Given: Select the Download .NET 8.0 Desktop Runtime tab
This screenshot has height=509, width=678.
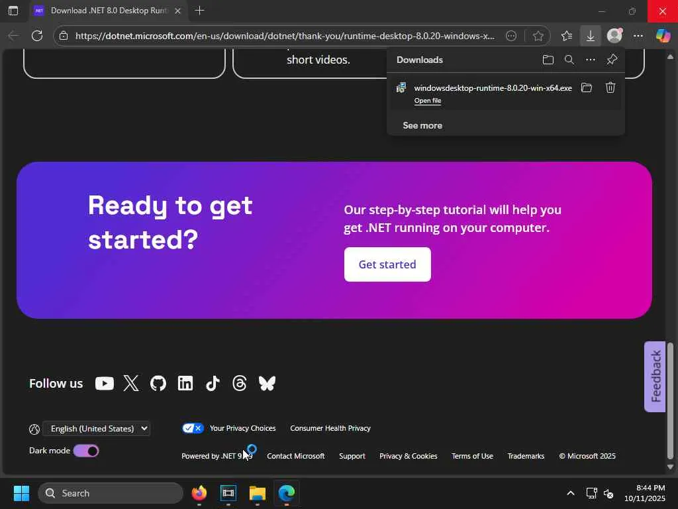Looking at the screenshot, I should pos(108,11).
